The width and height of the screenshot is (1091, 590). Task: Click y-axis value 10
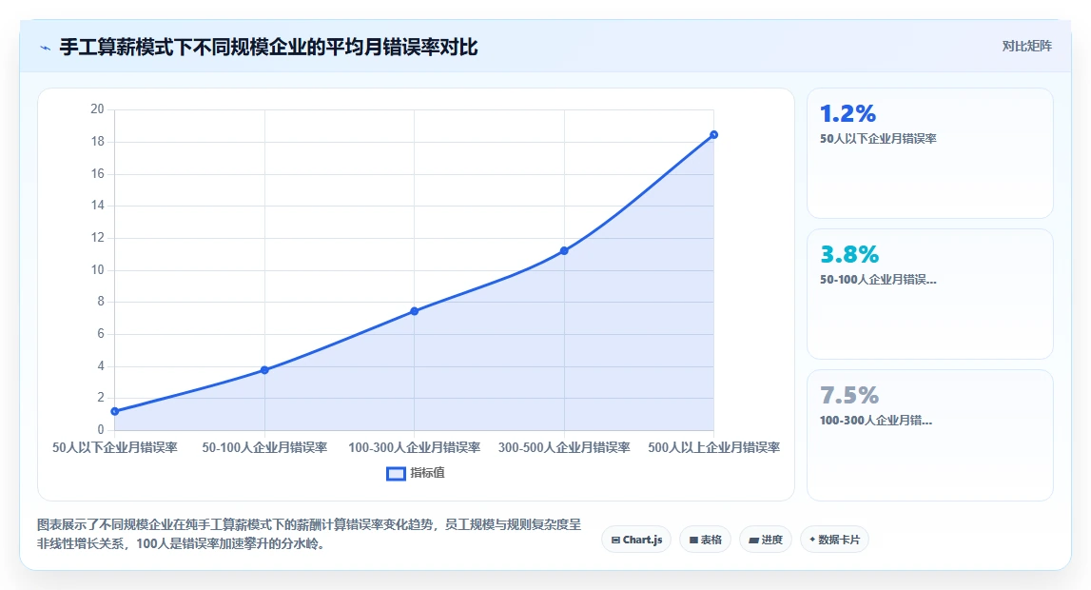point(97,270)
